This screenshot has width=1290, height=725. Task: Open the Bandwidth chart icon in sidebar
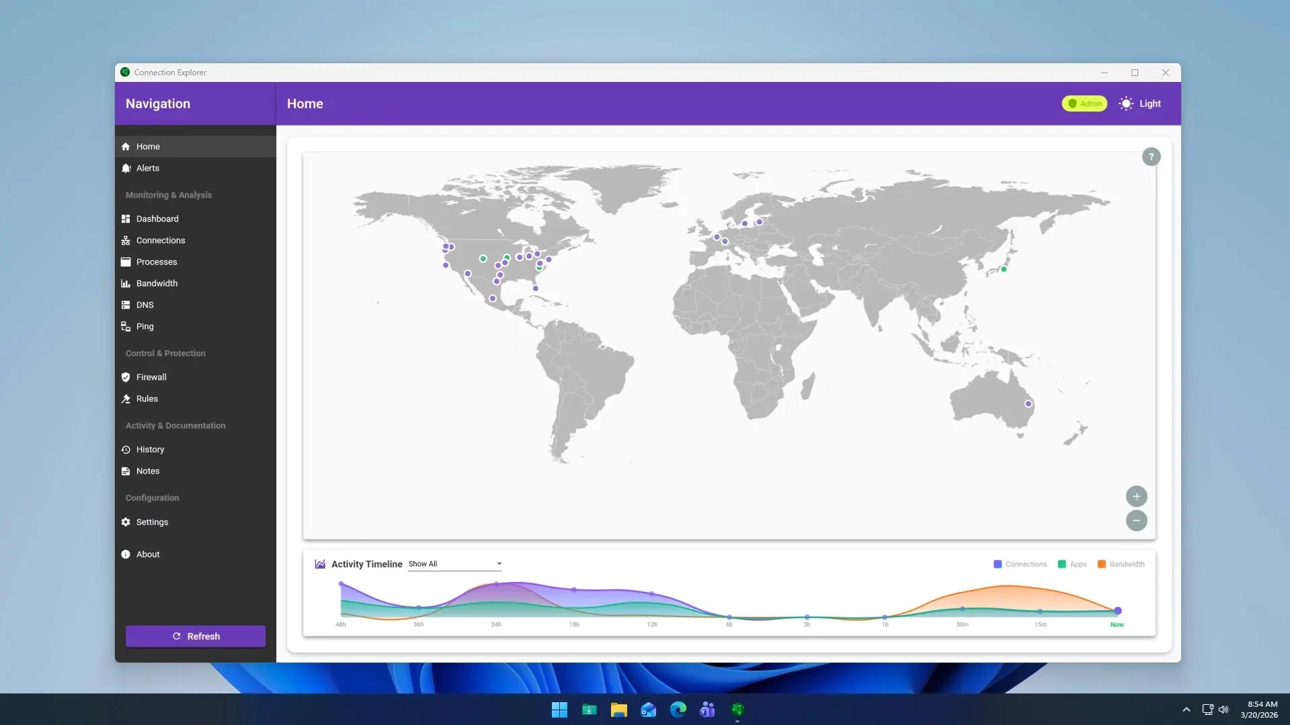[126, 284]
